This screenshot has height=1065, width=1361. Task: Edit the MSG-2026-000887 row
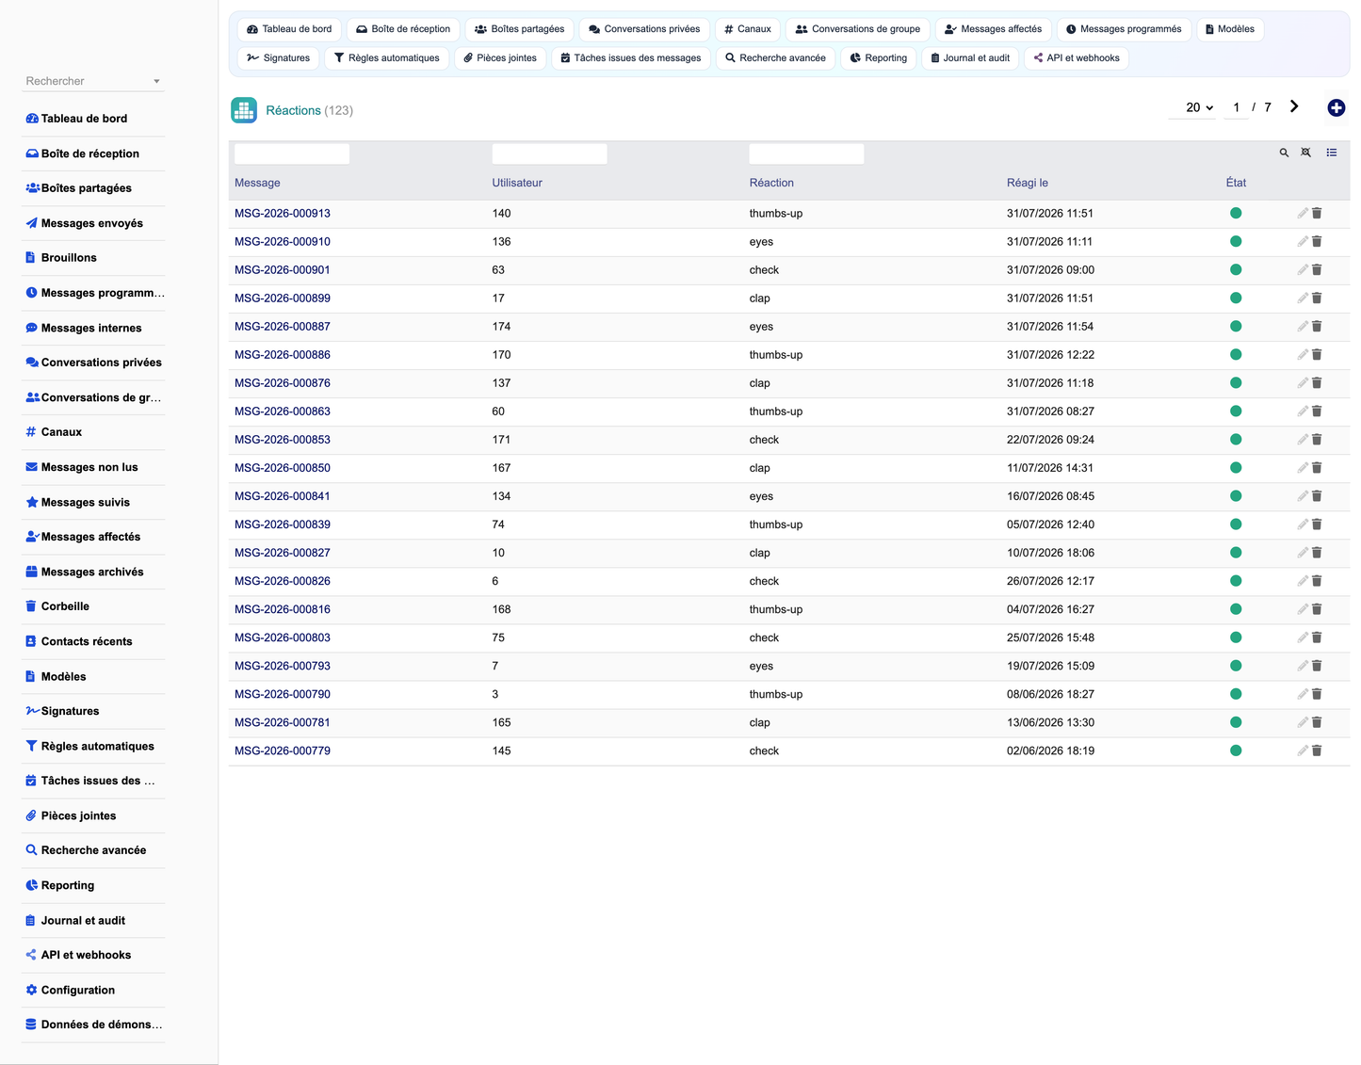click(x=1303, y=327)
